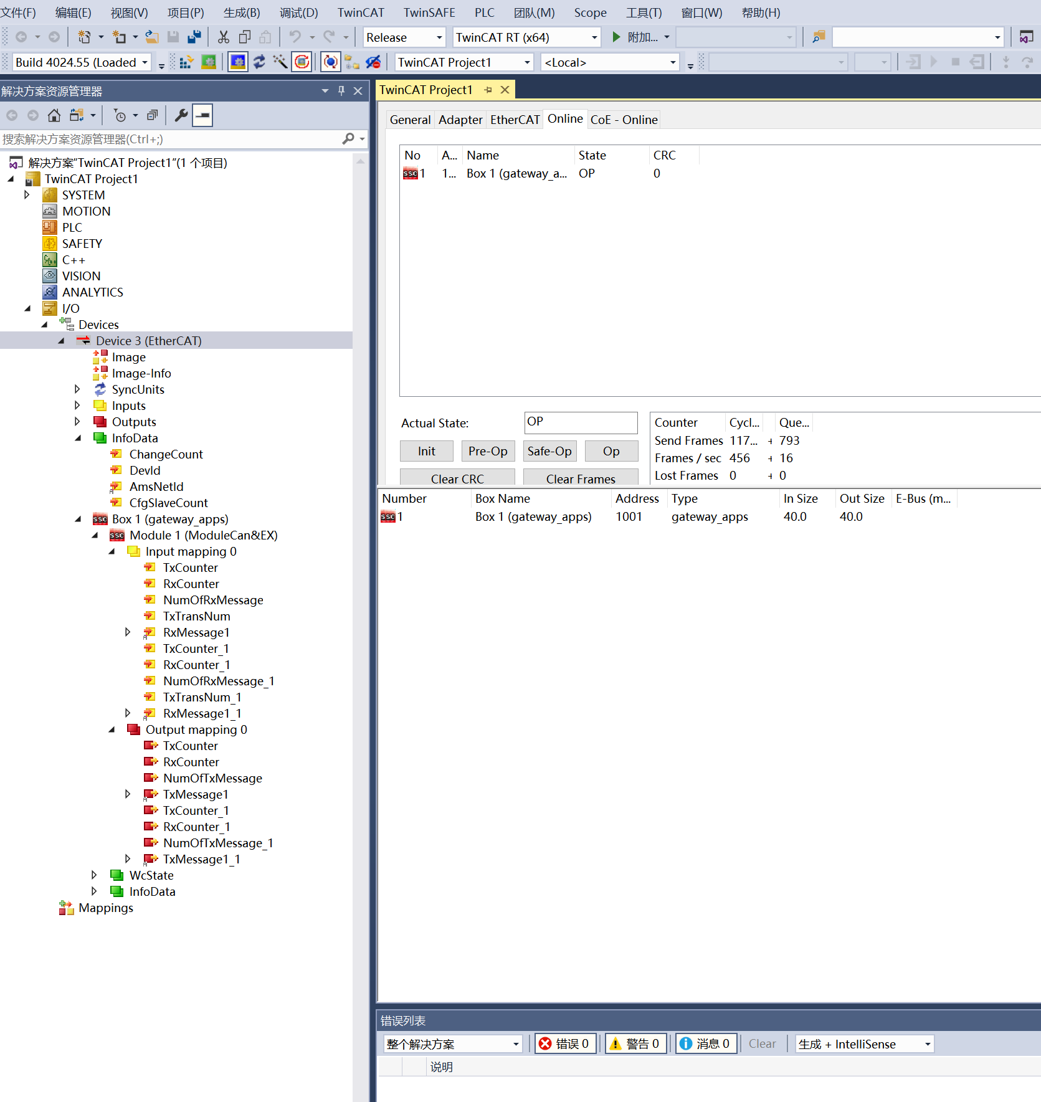This screenshot has width=1041, height=1102.
Task: Click the Save All icon
Action: (x=194, y=37)
